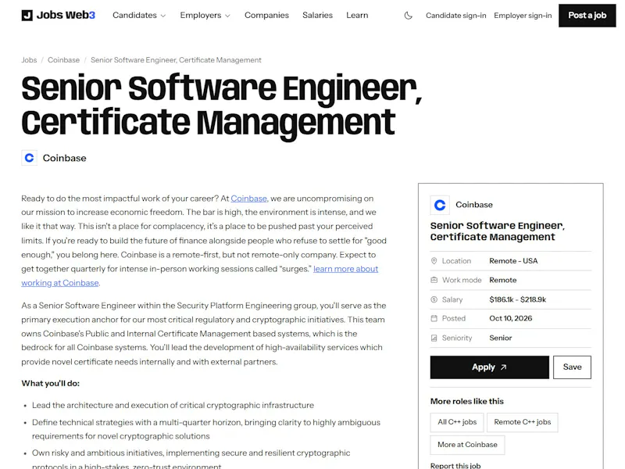
Task: Click 'More roles like this' heading
Action: [466, 401]
